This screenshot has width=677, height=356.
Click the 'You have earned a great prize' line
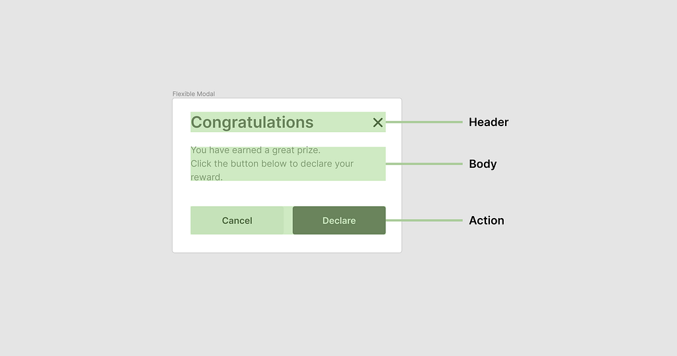(255, 151)
